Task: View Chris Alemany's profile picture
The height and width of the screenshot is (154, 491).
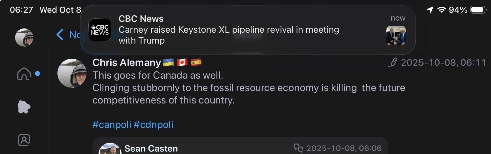Action: [72, 73]
